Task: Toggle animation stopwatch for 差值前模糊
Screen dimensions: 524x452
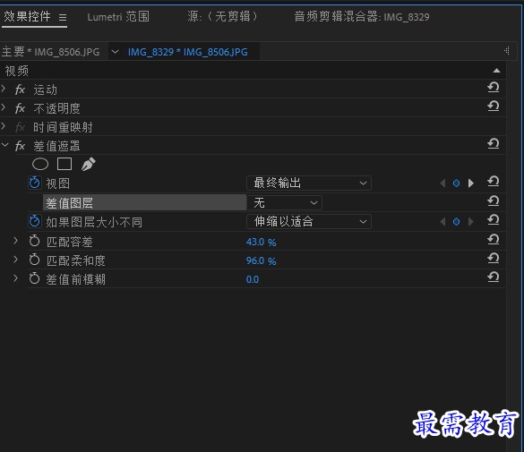Action: (x=34, y=278)
